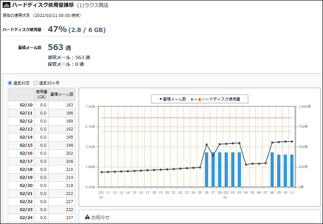Click the 3.5GB axis label
Image resolution: width=323 pixels, height=224 pixels.
90,147
